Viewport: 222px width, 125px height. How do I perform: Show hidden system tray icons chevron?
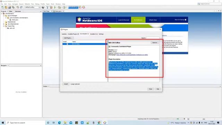[x=188, y=123]
